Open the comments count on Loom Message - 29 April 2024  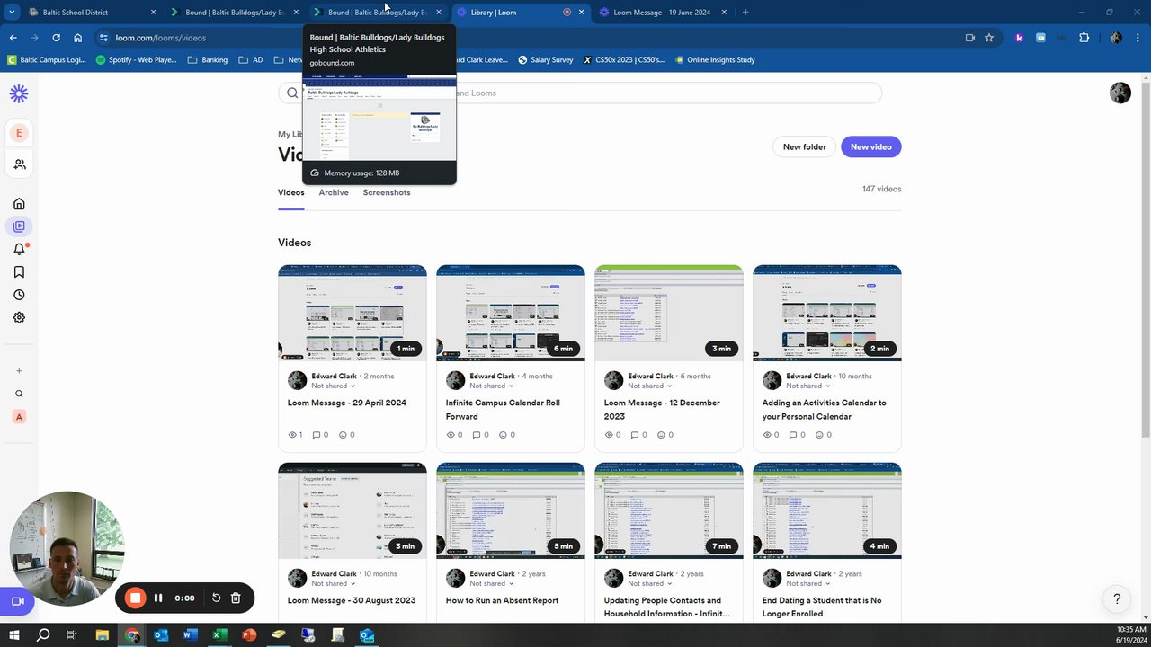click(x=320, y=435)
